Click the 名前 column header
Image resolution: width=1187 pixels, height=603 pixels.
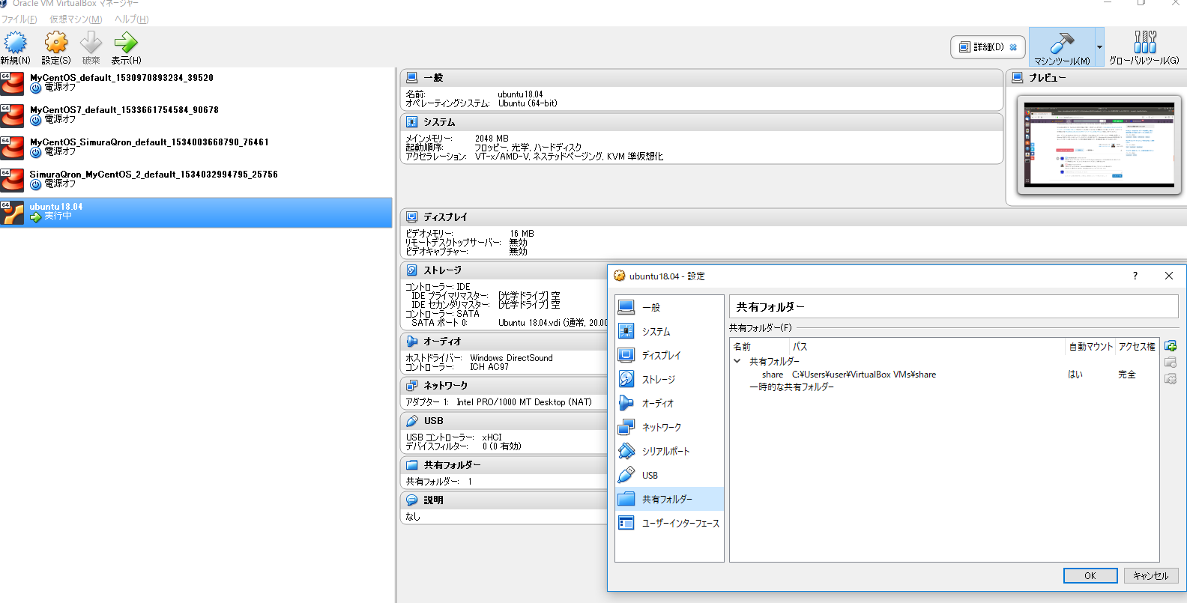[x=760, y=347]
